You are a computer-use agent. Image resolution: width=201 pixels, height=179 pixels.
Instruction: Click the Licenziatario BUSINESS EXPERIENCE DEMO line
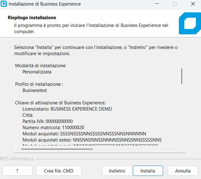coord(67,109)
